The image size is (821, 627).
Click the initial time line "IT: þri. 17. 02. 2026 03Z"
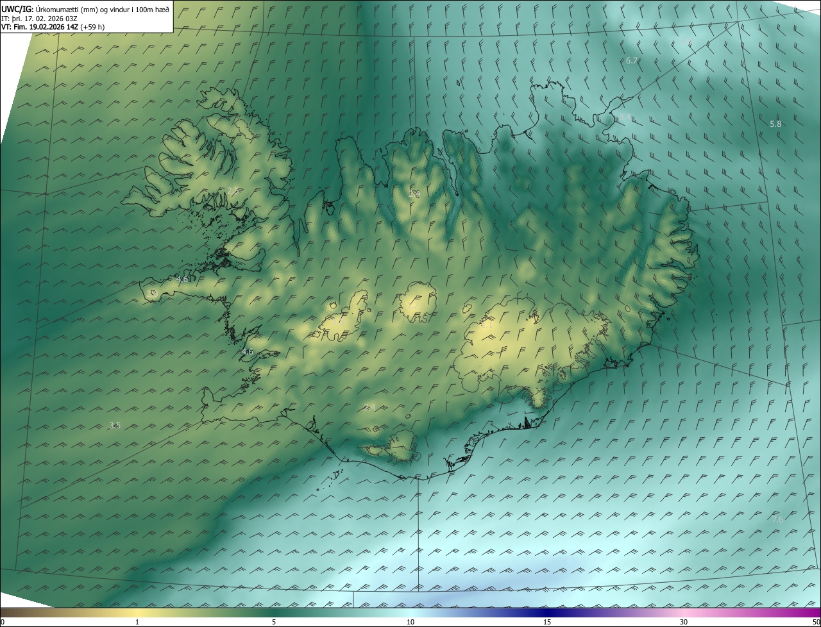(x=39, y=18)
